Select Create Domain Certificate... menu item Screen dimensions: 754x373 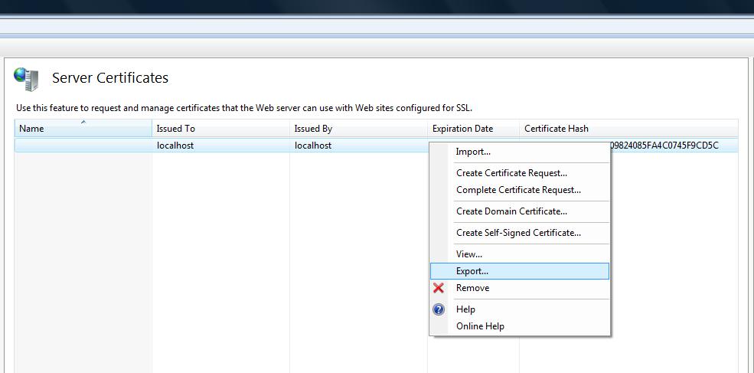point(511,211)
